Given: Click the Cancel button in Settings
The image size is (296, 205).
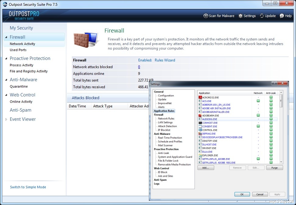Looking at the screenshot, I should pyautogui.click(x=260, y=194).
